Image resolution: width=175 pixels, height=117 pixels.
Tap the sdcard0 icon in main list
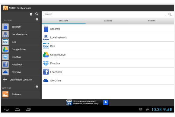point(46,29)
